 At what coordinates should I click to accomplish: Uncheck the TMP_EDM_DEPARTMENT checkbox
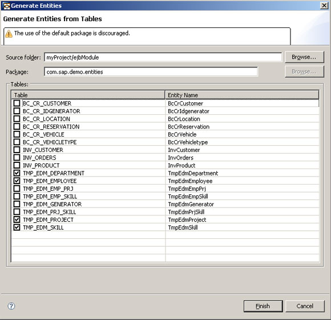tap(17, 173)
